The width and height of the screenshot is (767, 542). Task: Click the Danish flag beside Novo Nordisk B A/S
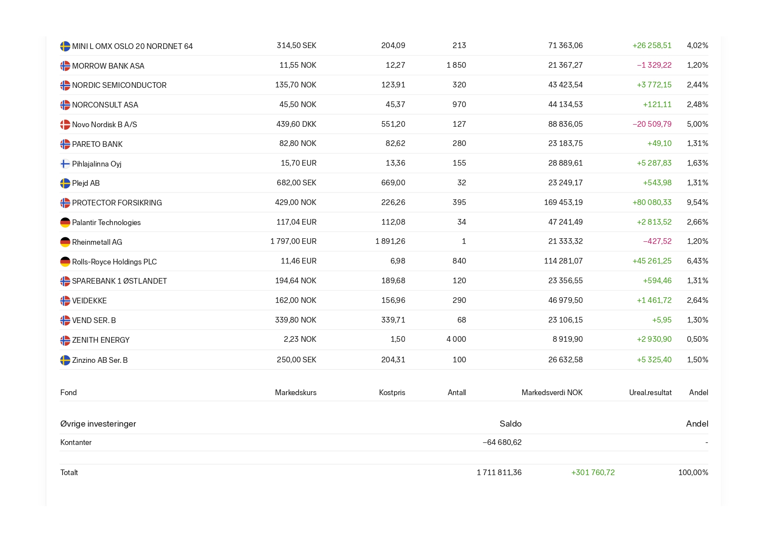pyautogui.click(x=65, y=125)
